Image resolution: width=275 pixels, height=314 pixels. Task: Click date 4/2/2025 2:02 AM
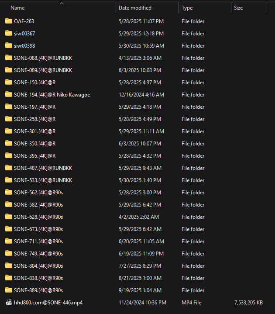click(139, 217)
